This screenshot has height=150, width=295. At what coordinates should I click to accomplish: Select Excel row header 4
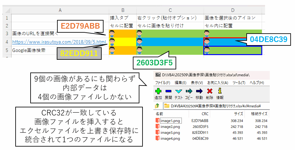tap(7, 42)
